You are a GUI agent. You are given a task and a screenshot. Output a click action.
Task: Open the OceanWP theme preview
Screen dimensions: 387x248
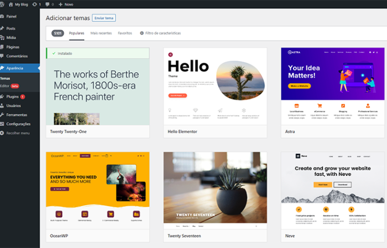pyautogui.click(x=98, y=191)
